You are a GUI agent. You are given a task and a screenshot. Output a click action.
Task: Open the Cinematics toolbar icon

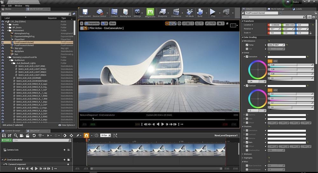(176, 13)
